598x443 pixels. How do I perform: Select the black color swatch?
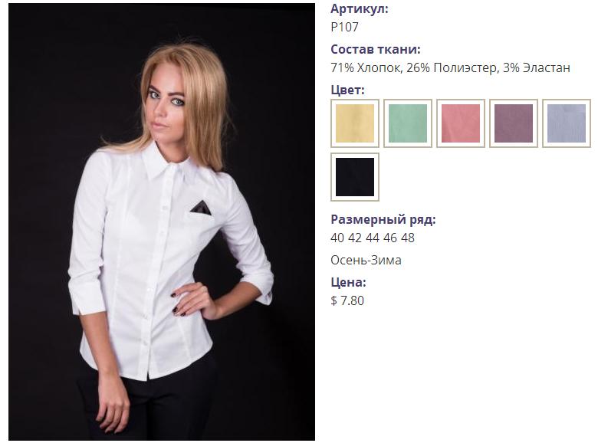click(355, 177)
